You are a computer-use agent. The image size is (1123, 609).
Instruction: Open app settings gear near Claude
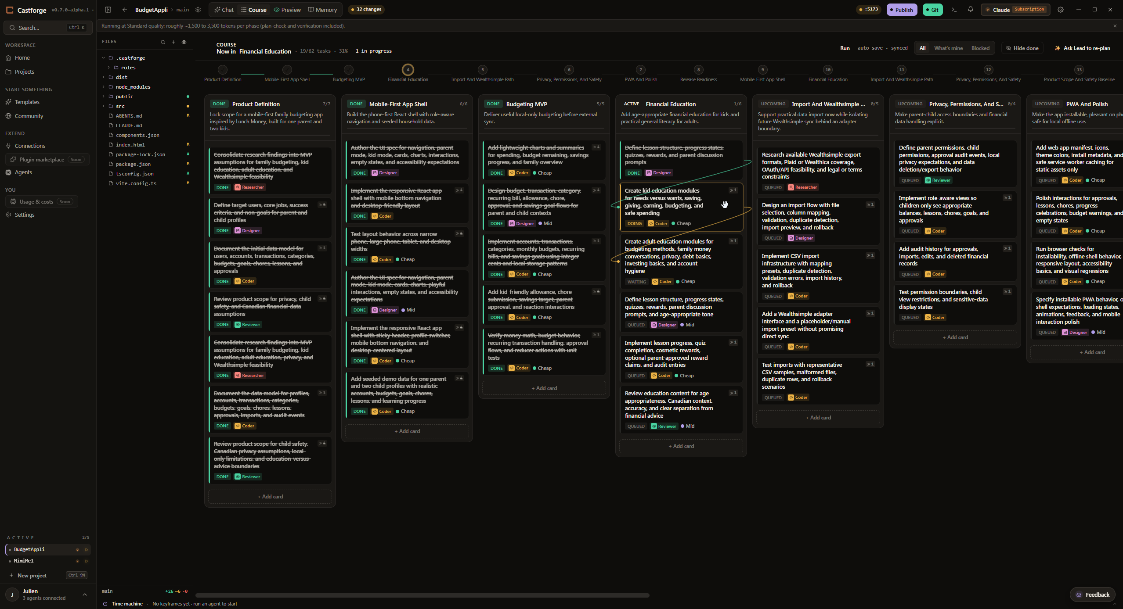pyautogui.click(x=1061, y=10)
